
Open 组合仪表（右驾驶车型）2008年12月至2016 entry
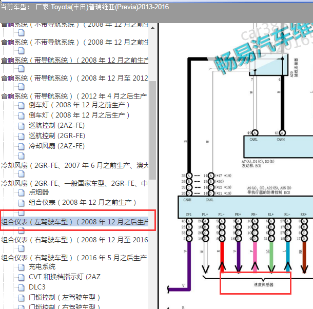(x=74, y=240)
